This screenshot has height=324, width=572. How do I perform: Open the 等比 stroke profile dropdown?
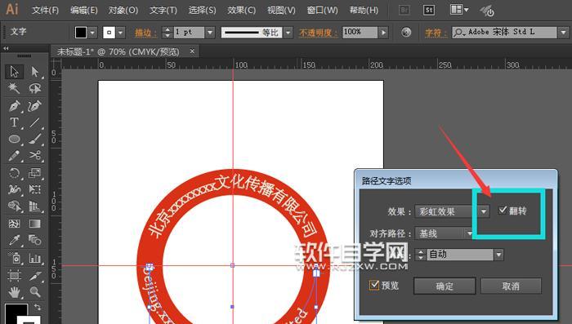pos(288,33)
